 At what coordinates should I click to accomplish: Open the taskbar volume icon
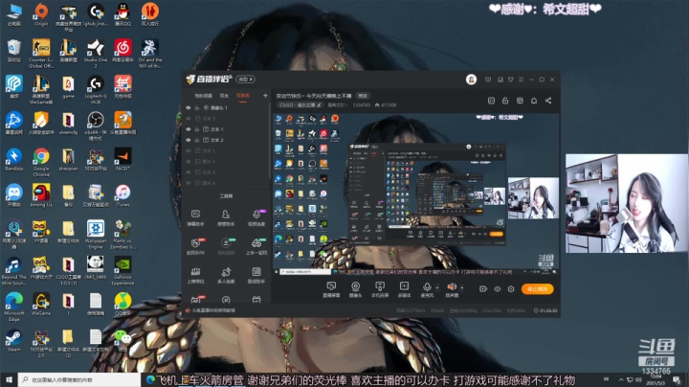pyautogui.click(x=638, y=379)
